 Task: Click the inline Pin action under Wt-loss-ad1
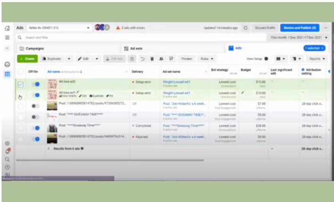(x=110, y=96)
